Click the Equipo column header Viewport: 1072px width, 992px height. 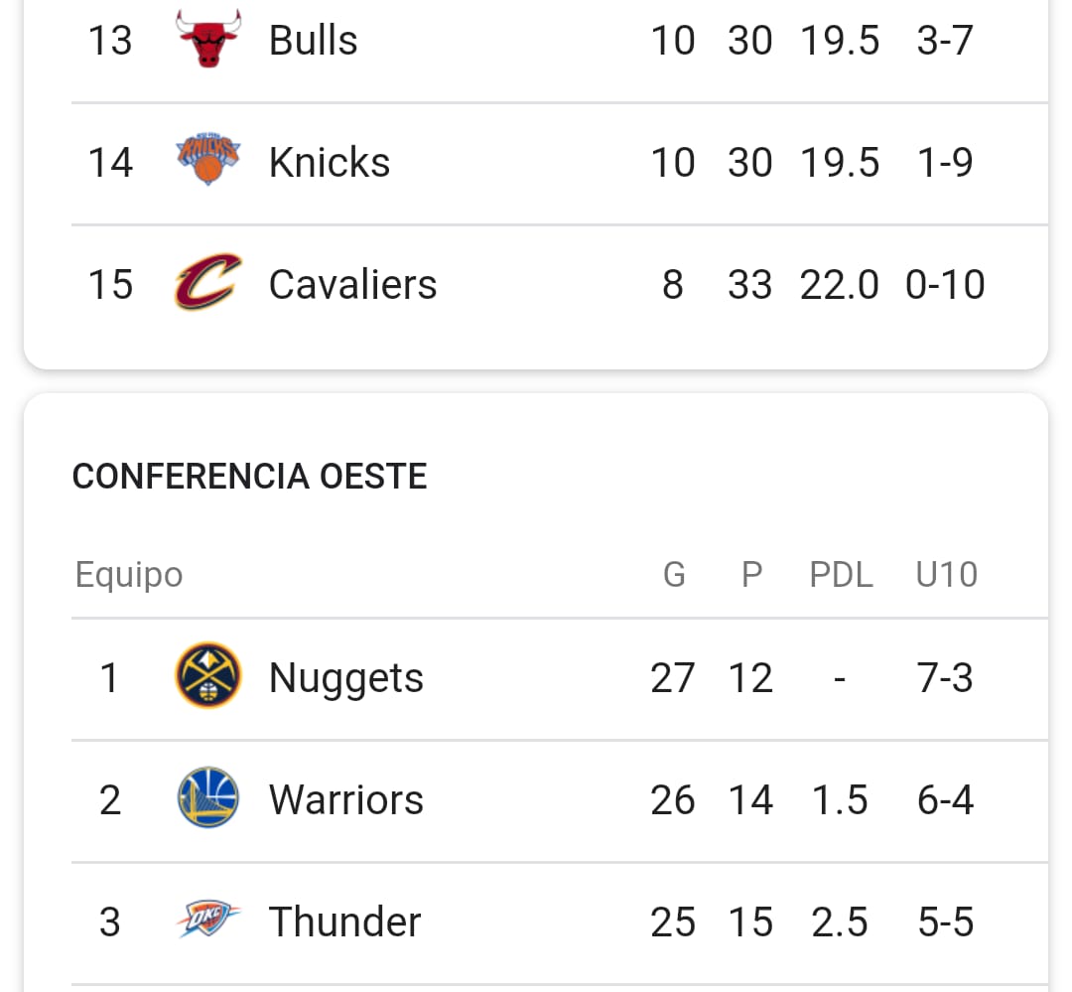129,575
